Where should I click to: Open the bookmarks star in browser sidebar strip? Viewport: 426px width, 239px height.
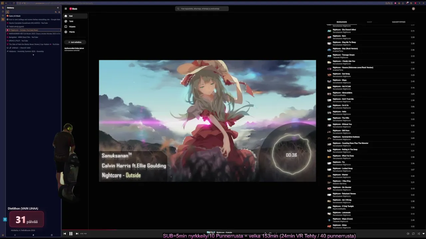(x=3, y=16)
